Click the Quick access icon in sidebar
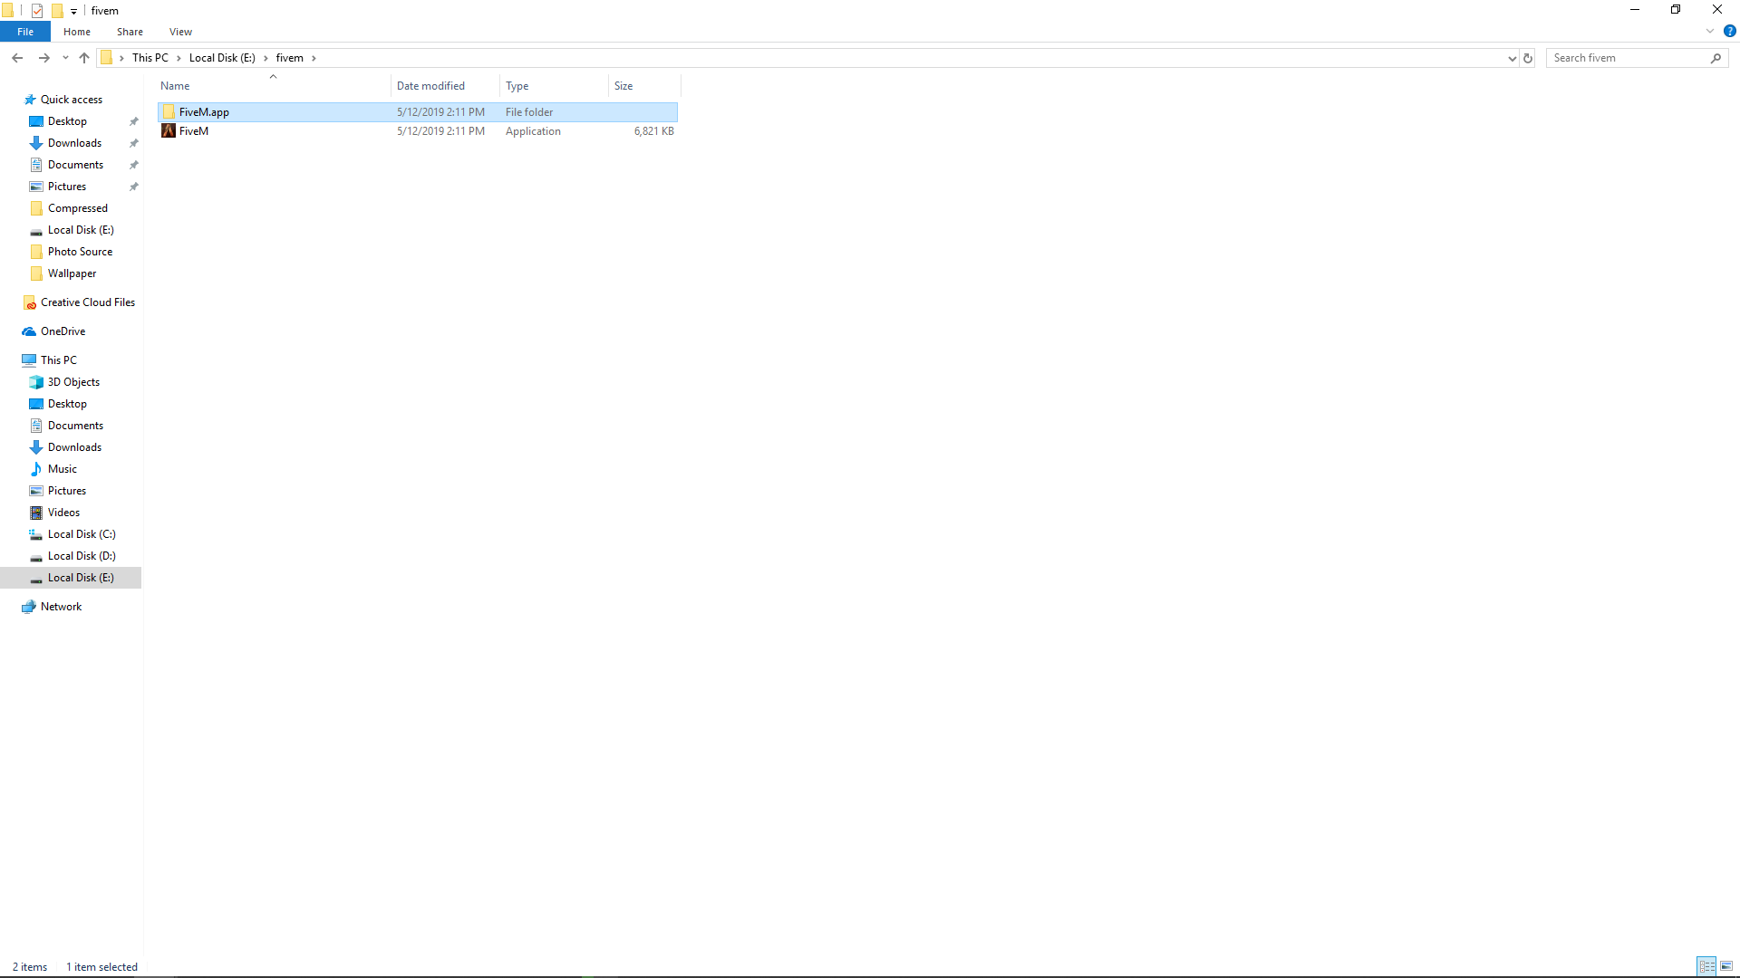This screenshot has width=1740, height=978. click(29, 99)
